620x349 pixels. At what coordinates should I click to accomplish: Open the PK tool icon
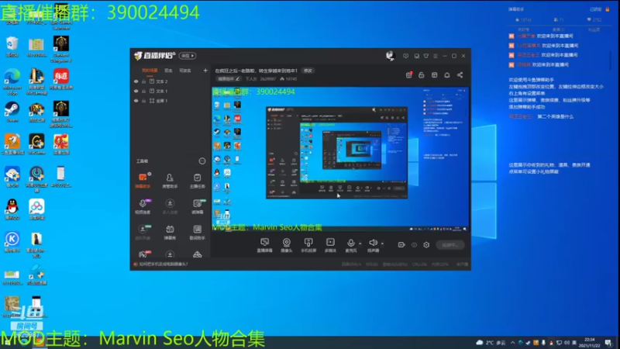click(144, 254)
